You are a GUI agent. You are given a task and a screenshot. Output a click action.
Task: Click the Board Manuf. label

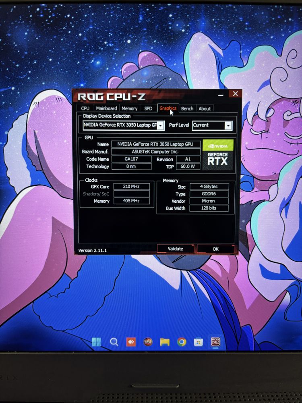[95, 152]
